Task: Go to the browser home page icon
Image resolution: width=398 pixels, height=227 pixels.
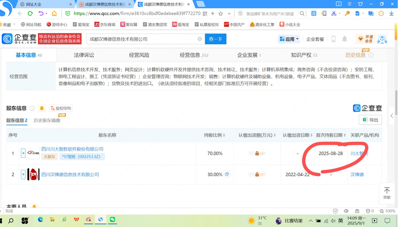Action: pos(54,14)
